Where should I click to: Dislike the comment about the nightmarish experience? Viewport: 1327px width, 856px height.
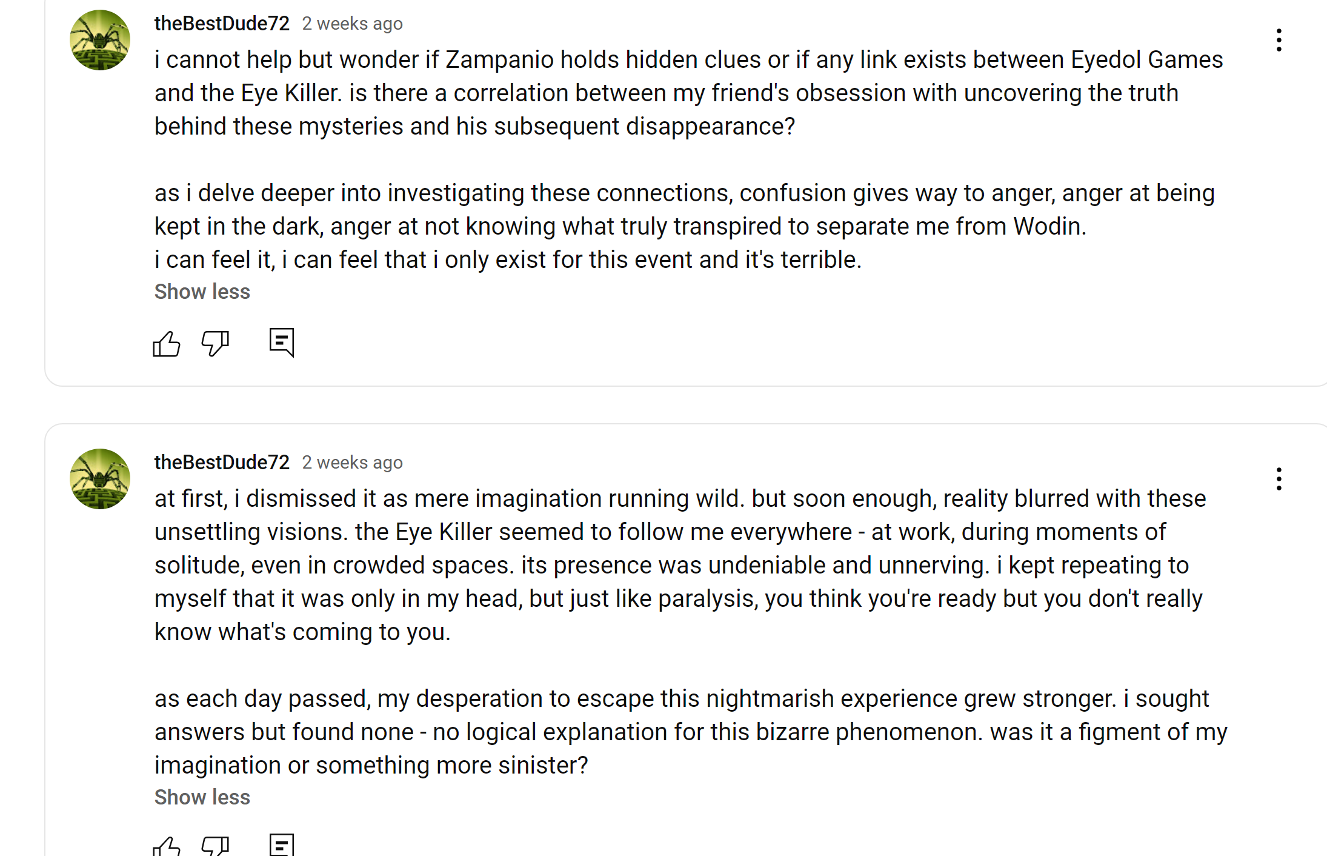tap(215, 846)
